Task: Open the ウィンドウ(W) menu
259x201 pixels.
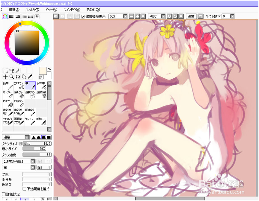Action: (x=72, y=10)
